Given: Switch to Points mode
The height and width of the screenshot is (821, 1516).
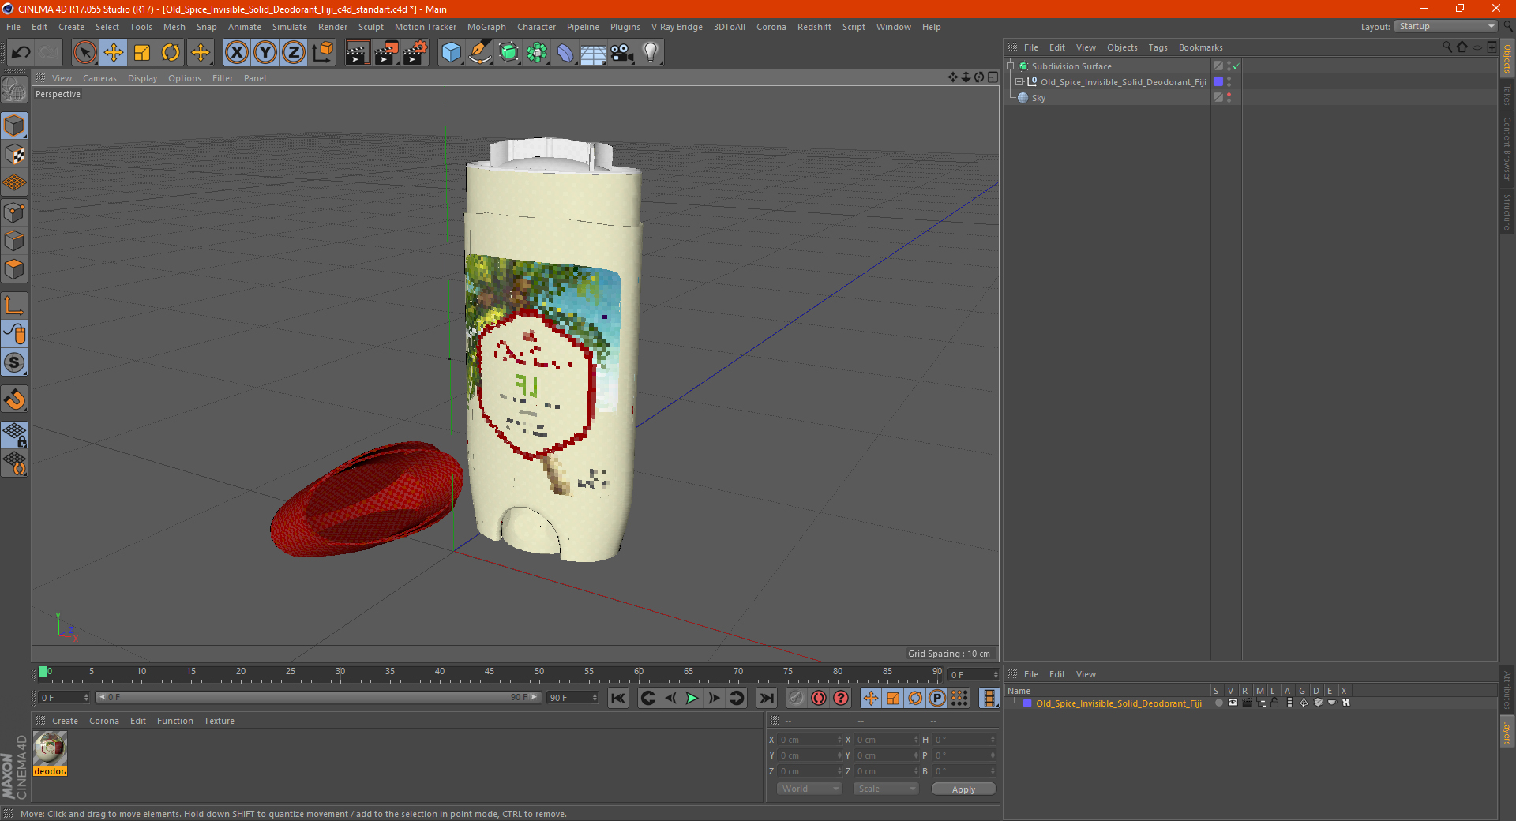Looking at the screenshot, I should (x=14, y=212).
